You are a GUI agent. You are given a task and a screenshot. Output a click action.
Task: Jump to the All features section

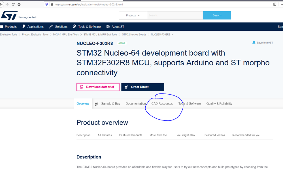click(x=105, y=135)
